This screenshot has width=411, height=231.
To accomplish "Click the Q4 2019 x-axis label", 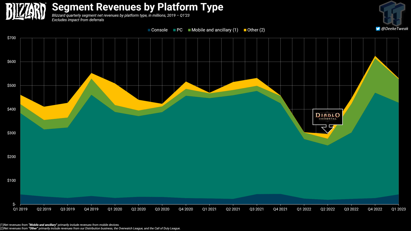I will (x=91, y=209).
